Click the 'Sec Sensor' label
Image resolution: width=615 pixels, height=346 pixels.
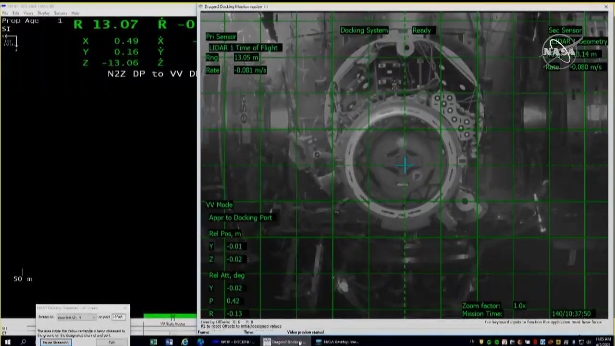pos(565,30)
